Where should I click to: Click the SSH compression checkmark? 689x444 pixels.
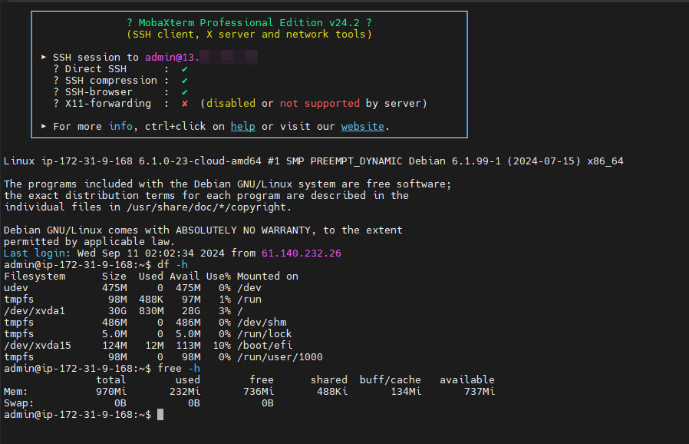(x=185, y=81)
